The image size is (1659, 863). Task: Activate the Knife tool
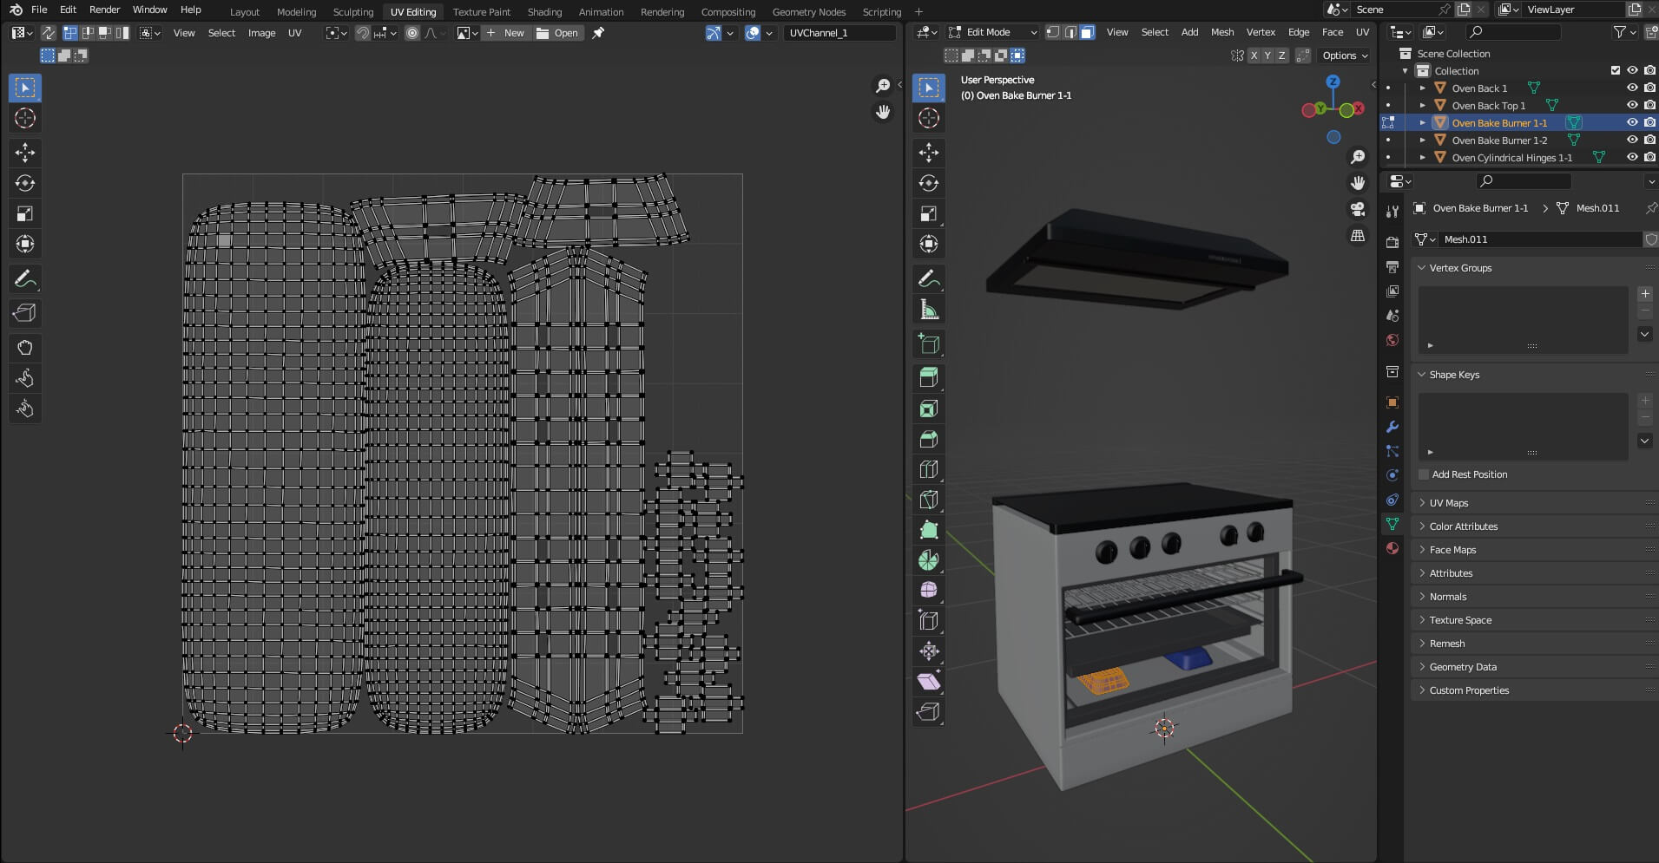(929, 500)
